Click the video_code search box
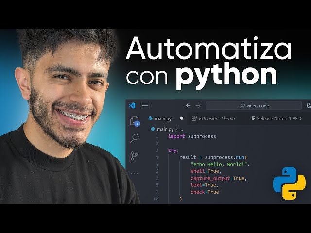The image size is (311, 233). point(254,106)
